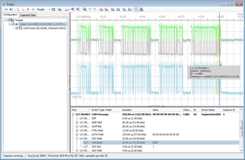This screenshot has height=160, width=245.
Task: Expand the ACK Field row
Action: pos(77,150)
